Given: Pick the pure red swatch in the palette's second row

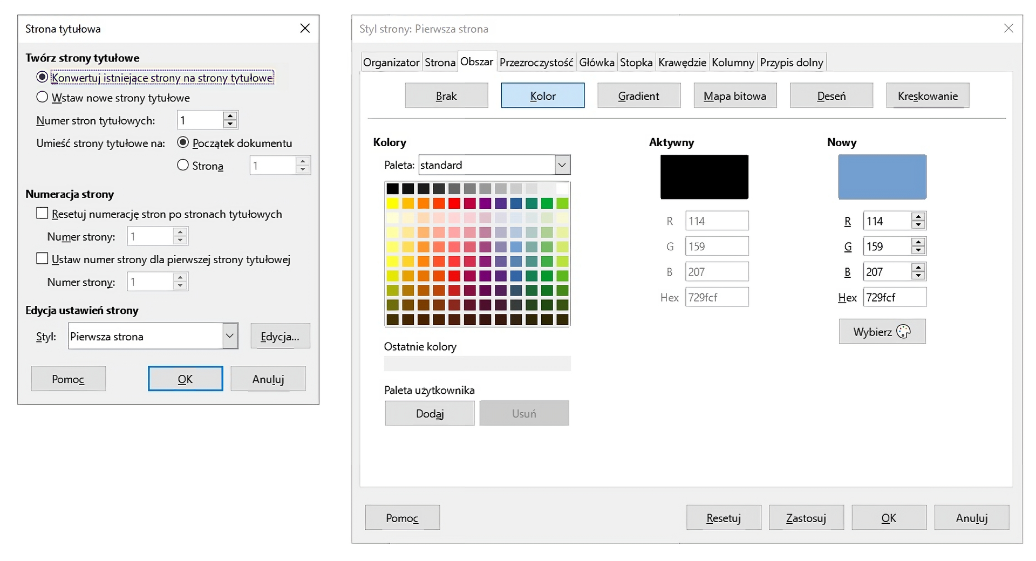Looking at the screenshot, I should (x=454, y=203).
